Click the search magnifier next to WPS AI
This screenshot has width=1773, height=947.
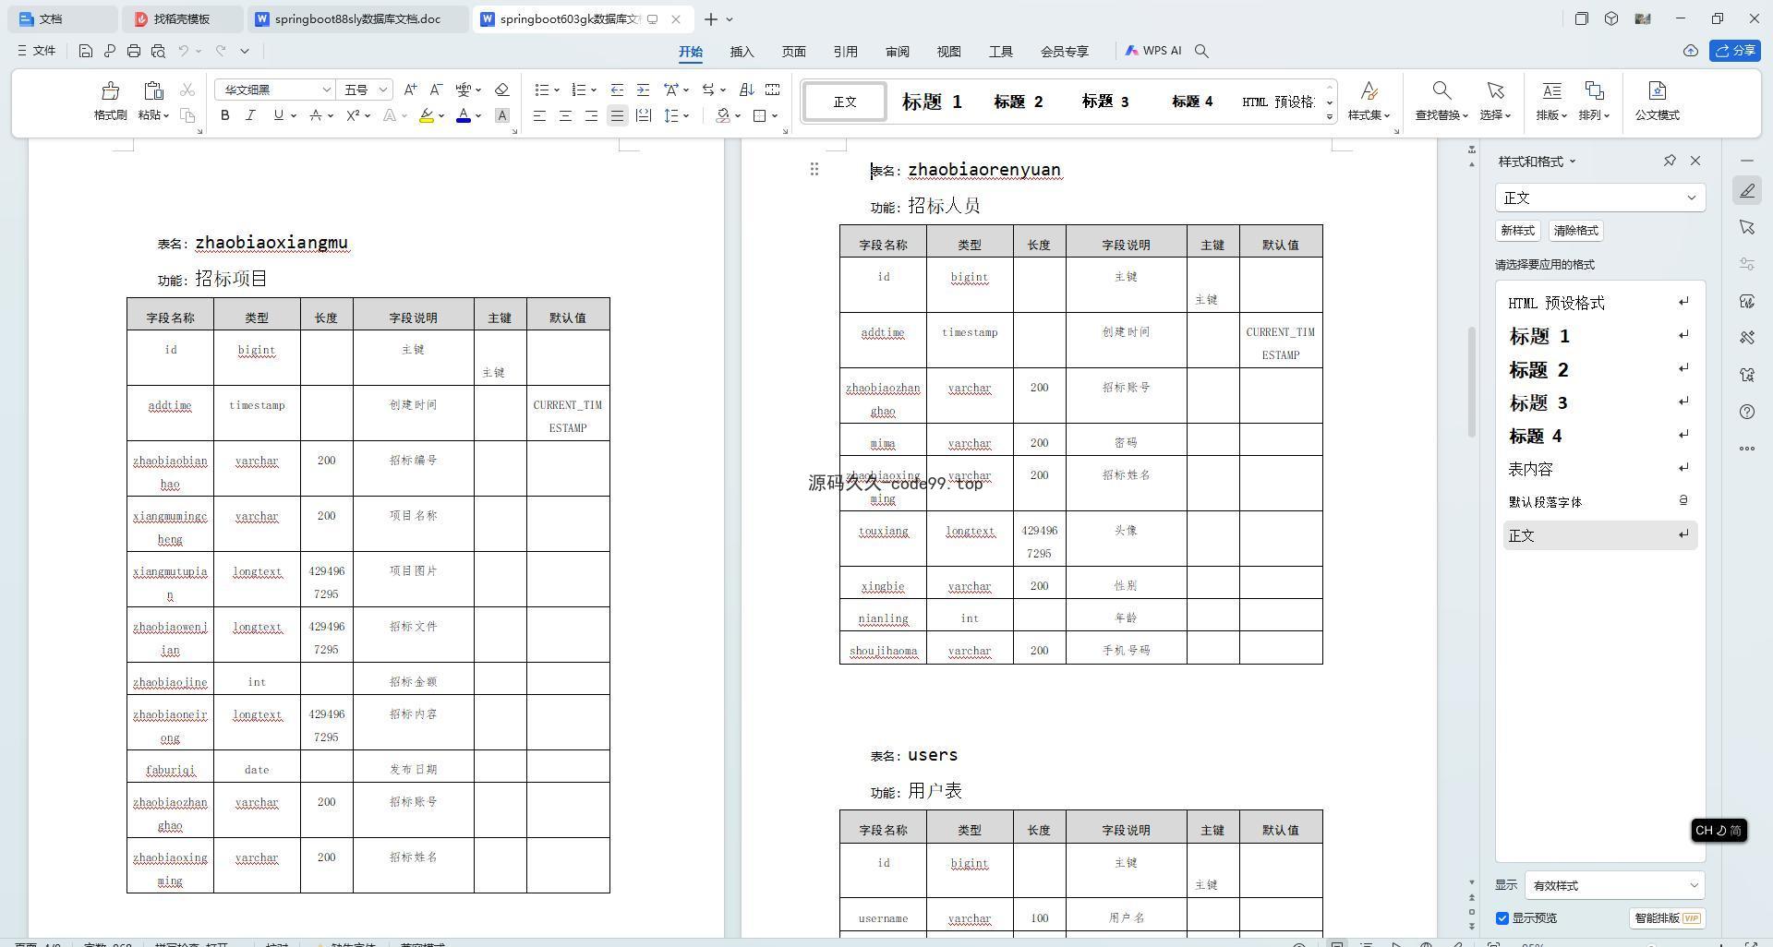pyautogui.click(x=1201, y=51)
